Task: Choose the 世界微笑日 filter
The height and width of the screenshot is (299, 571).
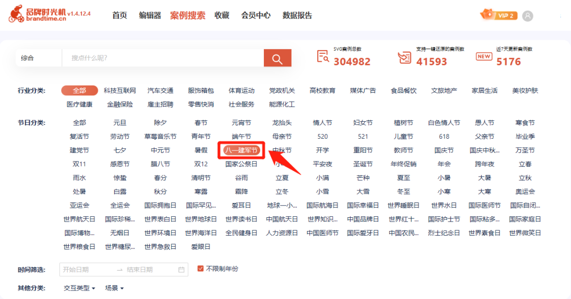Action: point(525,233)
